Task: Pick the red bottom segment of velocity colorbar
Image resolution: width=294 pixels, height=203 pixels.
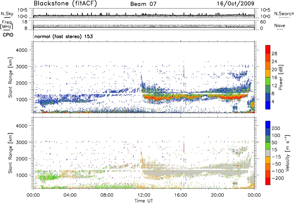Action: click(x=268, y=181)
